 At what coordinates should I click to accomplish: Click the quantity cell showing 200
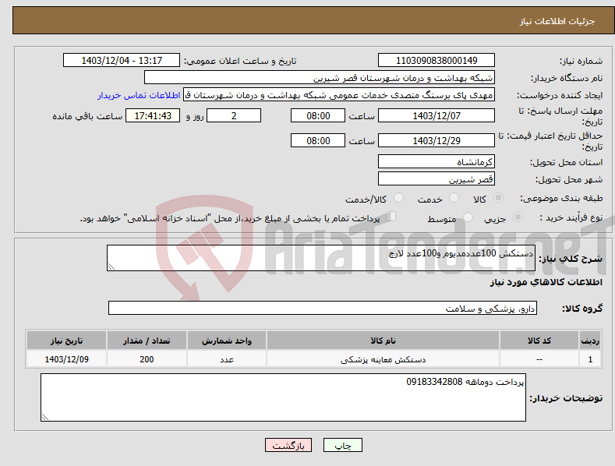click(147, 359)
